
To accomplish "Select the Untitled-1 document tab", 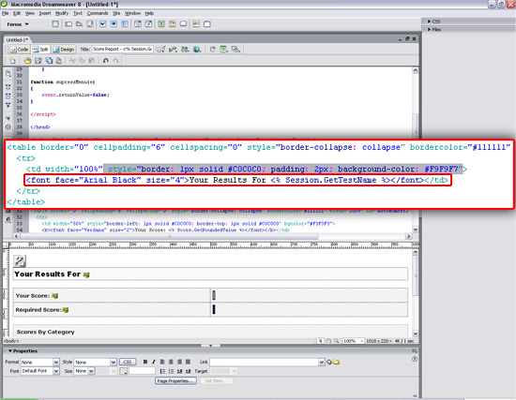I will 17,39.
